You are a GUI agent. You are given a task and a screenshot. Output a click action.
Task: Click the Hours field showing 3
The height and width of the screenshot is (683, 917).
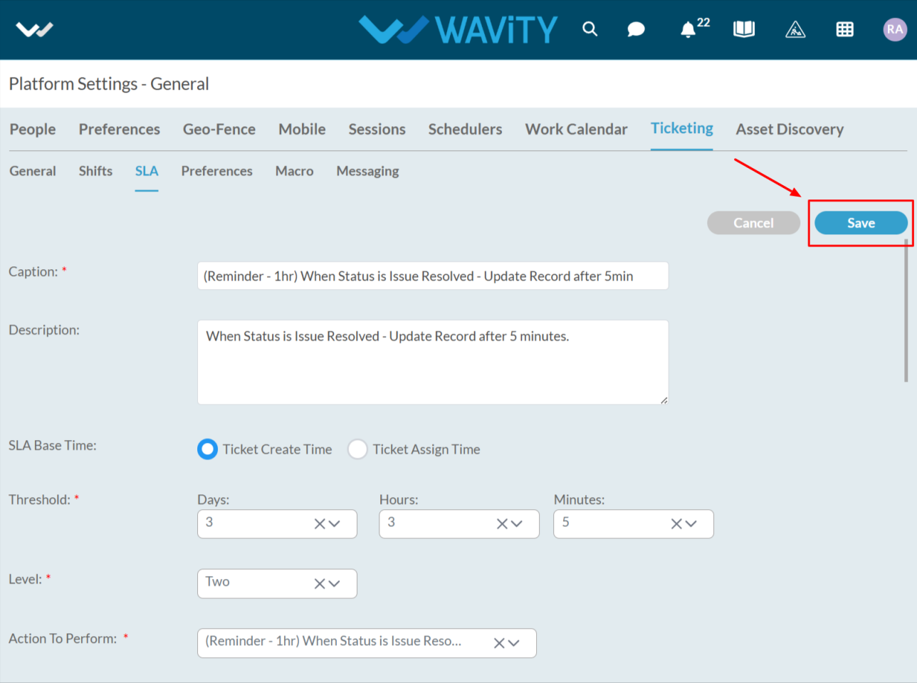(459, 523)
